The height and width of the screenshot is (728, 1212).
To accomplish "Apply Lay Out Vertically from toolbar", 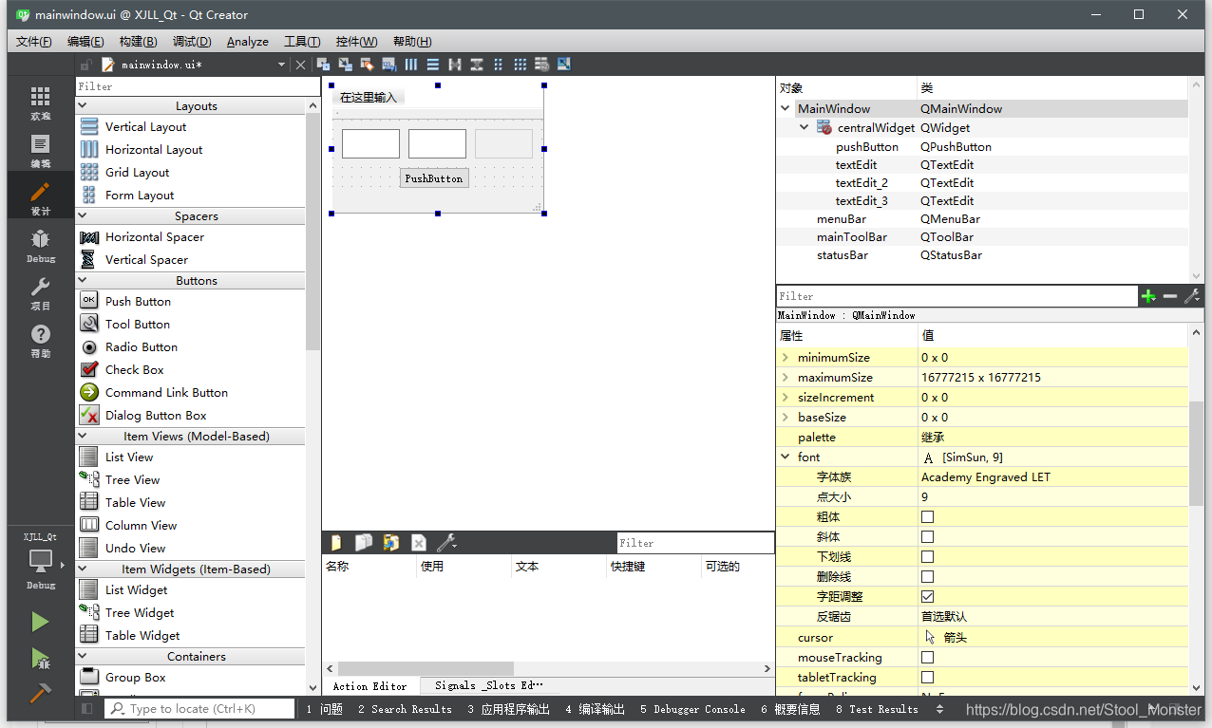I will [433, 65].
